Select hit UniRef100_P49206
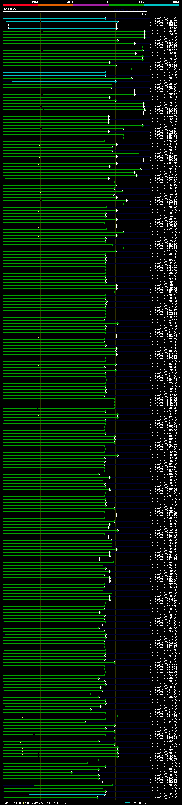The width and height of the screenshot is (182, 805). pyautogui.click(x=163, y=160)
